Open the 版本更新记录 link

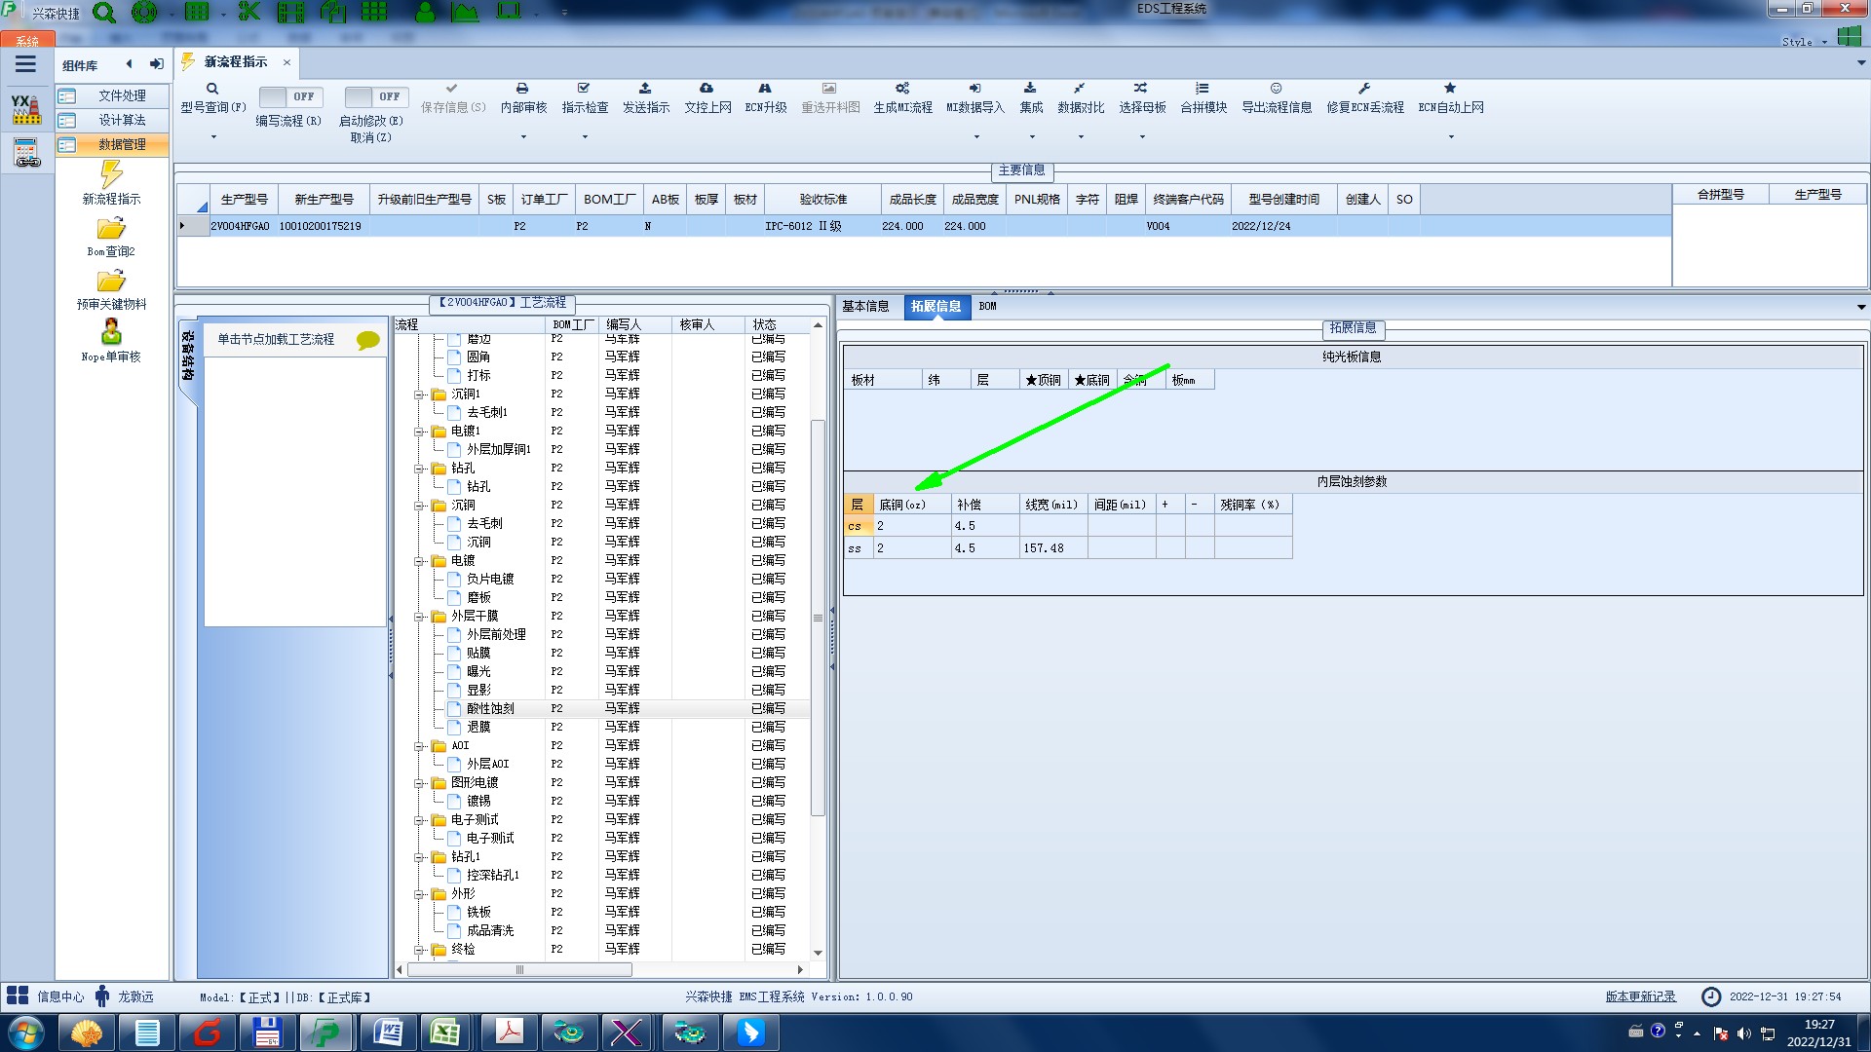point(1640,996)
